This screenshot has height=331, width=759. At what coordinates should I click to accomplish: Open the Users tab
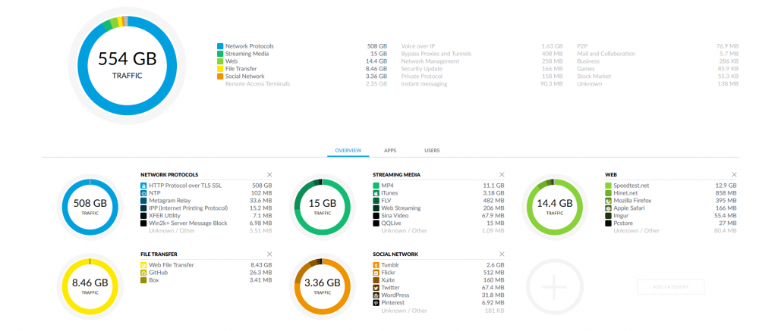tap(432, 151)
